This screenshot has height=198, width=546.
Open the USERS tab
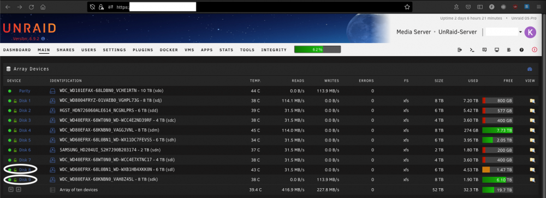click(x=89, y=50)
